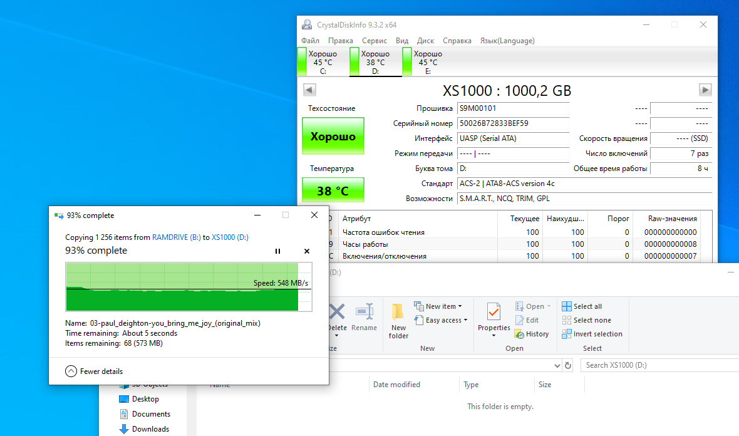Screen dimensions: 739x436
Task: Click the Стандарт field ACS-2 value
Action: [584, 184]
